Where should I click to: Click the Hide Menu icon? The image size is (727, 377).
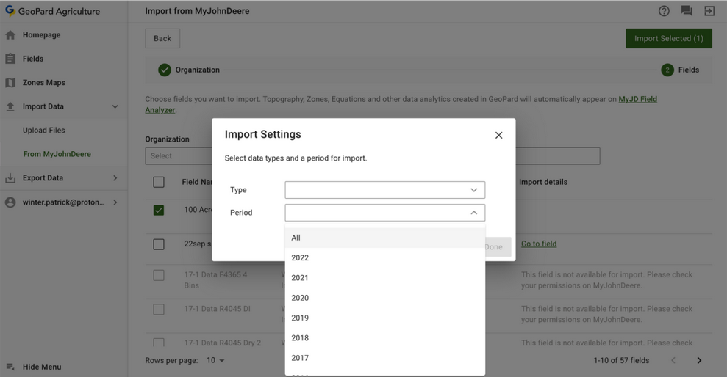pyautogui.click(x=10, y=367)
